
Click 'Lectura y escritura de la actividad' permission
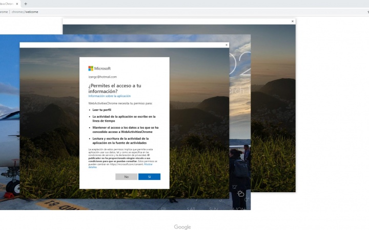pos(120,141)
